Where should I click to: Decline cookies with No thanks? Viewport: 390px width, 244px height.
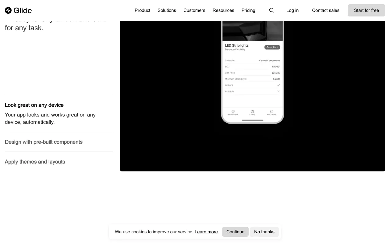pyautogui.click(x=264, y=232)
